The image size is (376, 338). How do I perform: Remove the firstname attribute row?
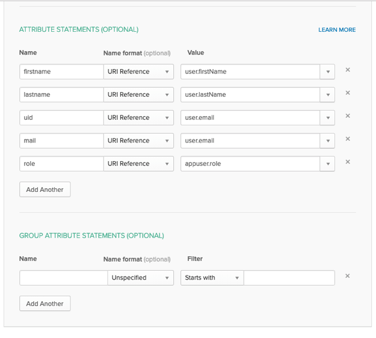point(348,70)
